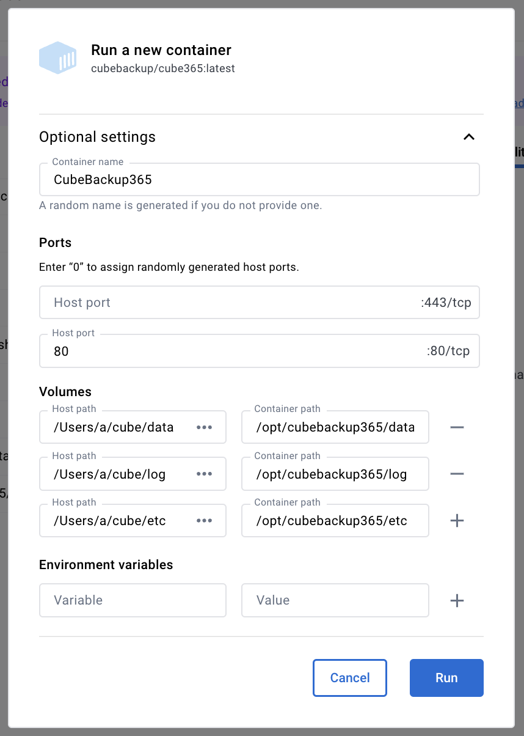Click the :80/tcp port label
Image resolution: width=524 pixels, height=736 pixels.
(448, 351)
